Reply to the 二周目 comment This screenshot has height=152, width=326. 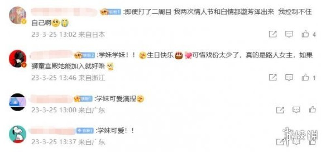click(x=289, y=34)
